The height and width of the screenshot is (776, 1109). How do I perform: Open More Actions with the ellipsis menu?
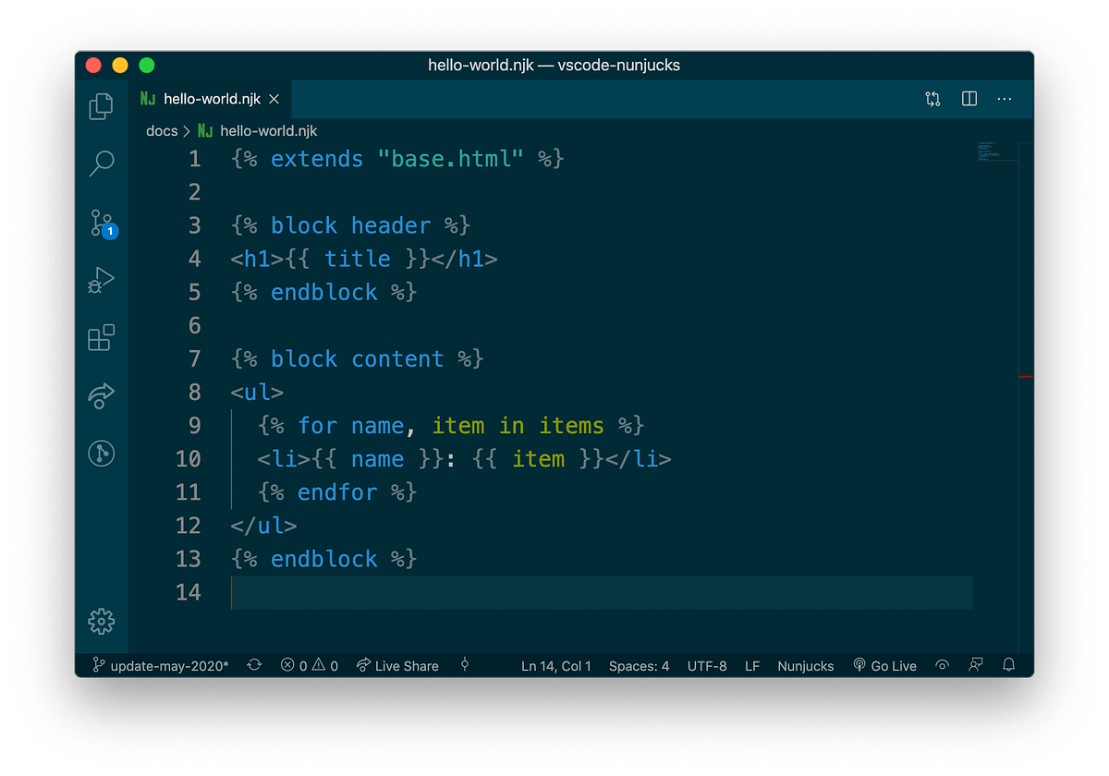[1005, 99]
